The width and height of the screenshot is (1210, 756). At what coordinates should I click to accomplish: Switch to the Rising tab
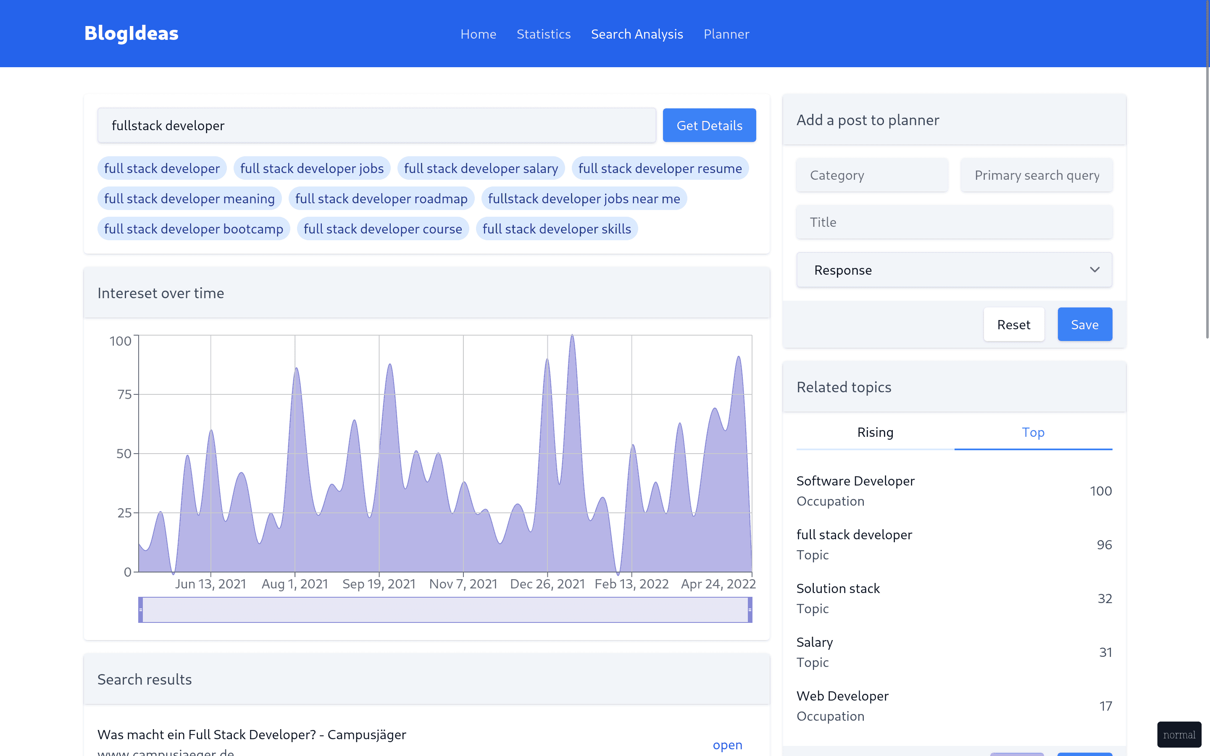pyautogui.click(x=874, y=433)
